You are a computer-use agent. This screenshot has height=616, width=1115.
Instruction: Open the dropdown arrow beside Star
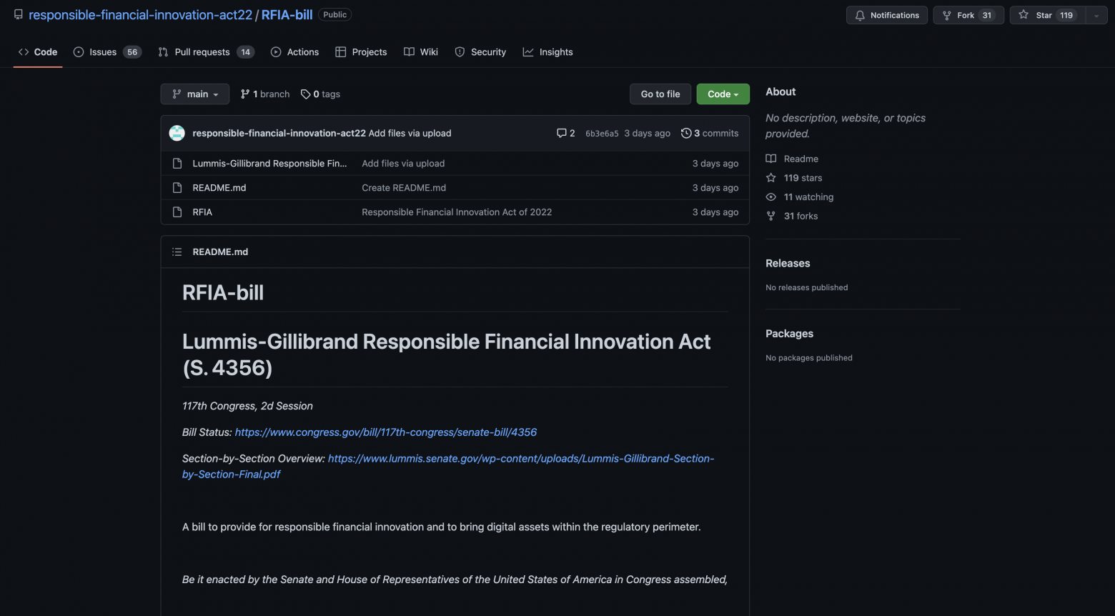1096,15
